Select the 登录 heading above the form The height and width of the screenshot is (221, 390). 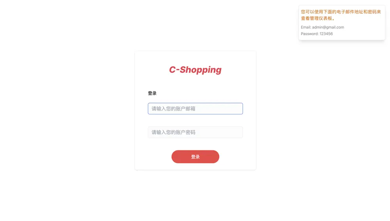pyautogui.click(x=152, y=93)
